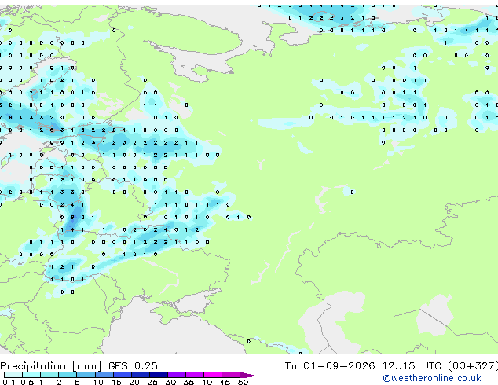The image size is (498, 385).
Task: Click the 40–45 mm magenta legend swatch
Action: pos(213,375)
